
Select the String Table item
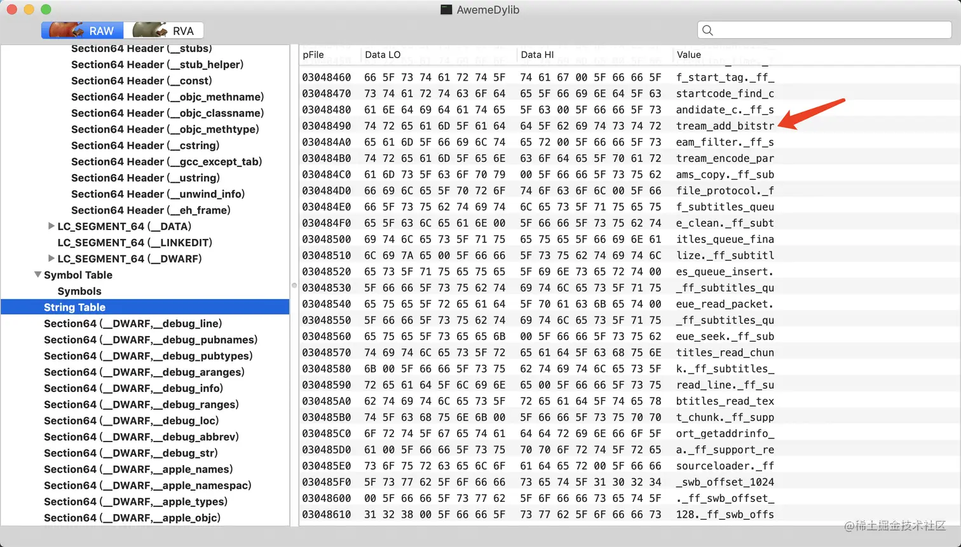click(145, 307)
